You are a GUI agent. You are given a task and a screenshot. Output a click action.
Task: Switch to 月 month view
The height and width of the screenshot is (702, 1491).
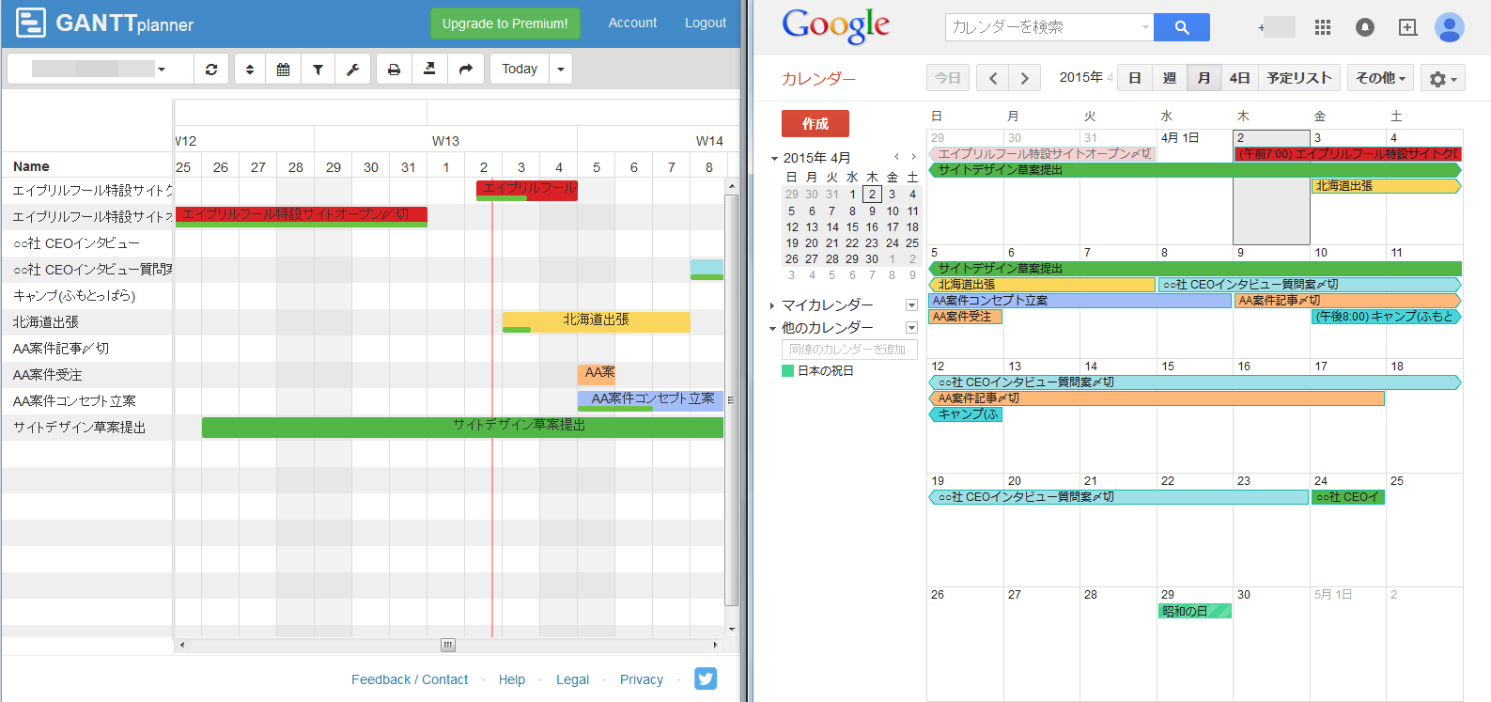(1204, 78)
